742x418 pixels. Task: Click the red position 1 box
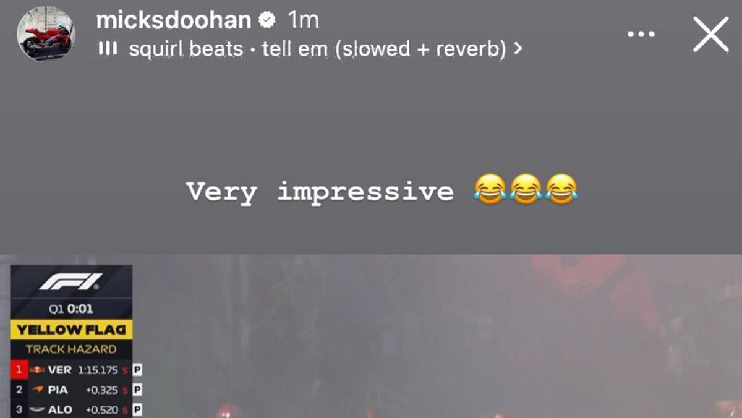(19, 370)
